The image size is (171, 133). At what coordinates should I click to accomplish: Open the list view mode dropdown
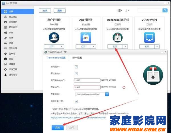pos(120,10)
